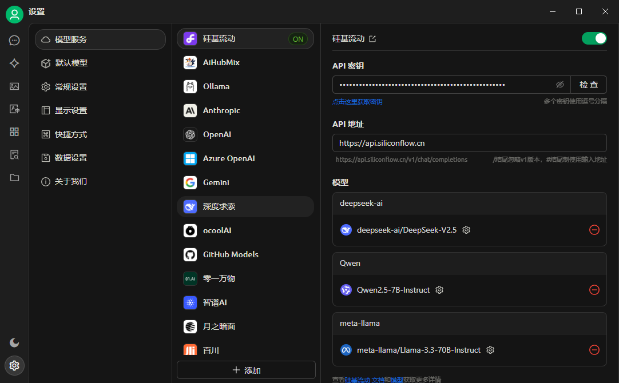Screen dimensions: 619x383
Task: Collapse the deepseek-ai model group header
Action: (x=469, y=204)
